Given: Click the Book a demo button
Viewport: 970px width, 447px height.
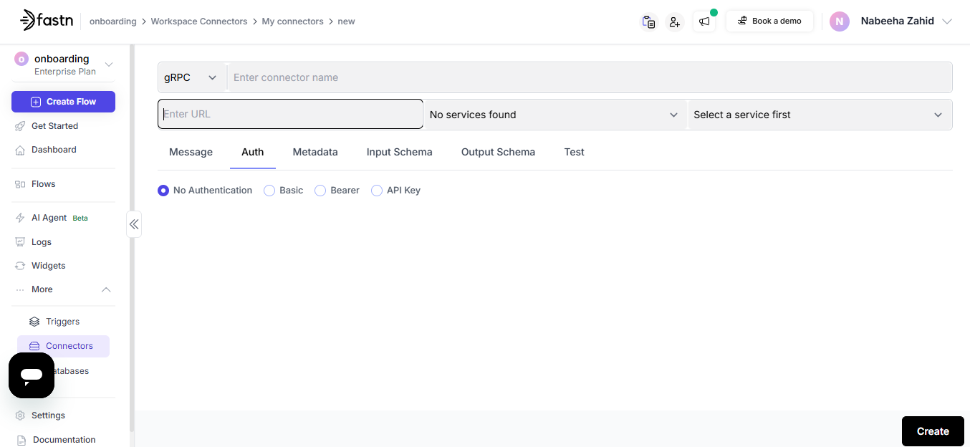Looking at the screenshot, I should pos(769,21).
